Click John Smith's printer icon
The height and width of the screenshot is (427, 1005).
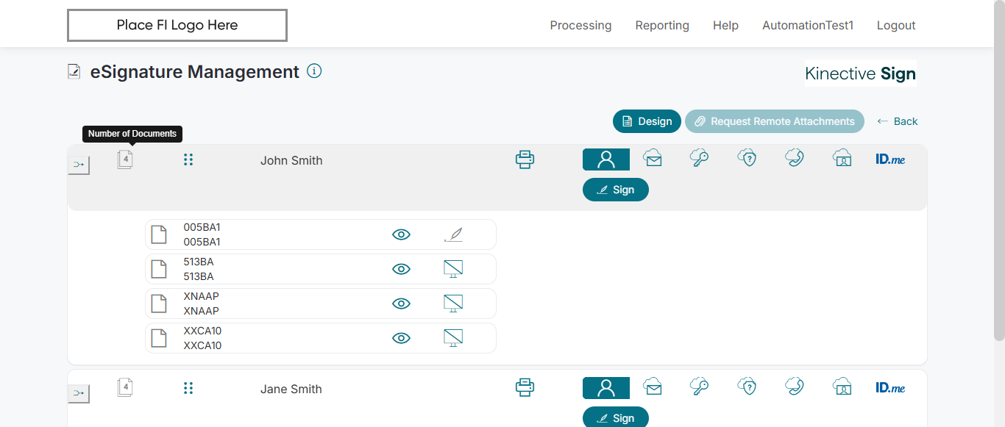coord(525,159)
